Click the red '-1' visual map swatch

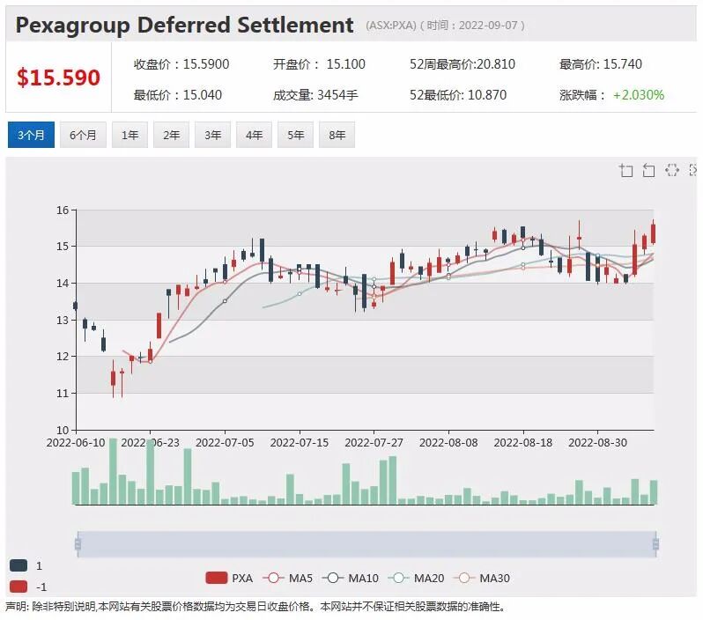18,587
